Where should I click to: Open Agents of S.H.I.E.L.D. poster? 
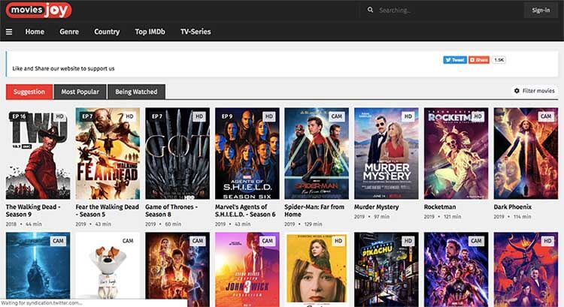point(247,153)
